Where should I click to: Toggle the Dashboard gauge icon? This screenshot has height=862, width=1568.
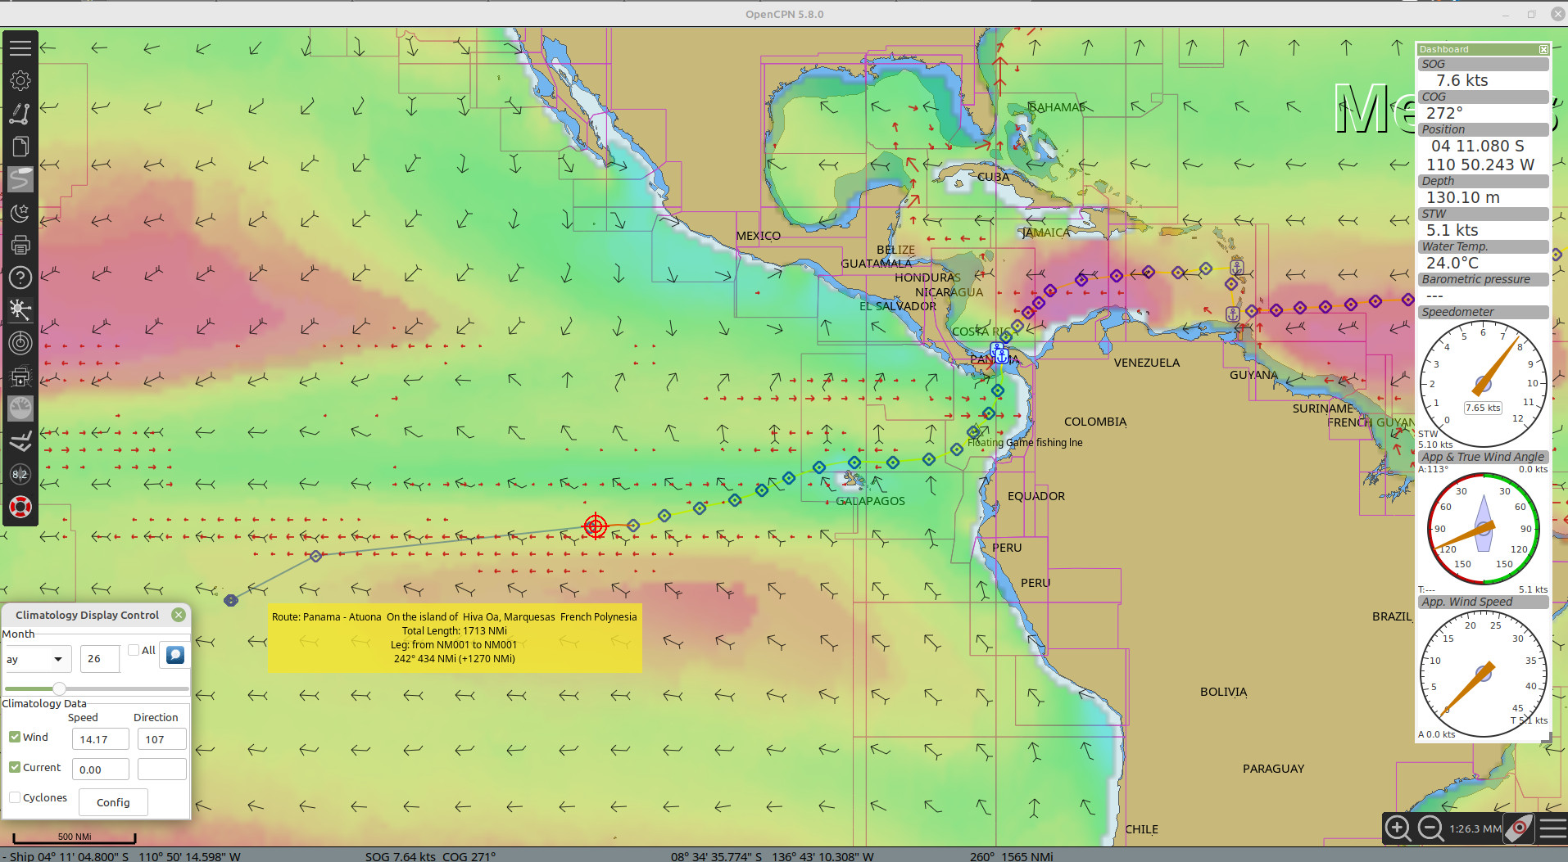(x=20, y=408)
